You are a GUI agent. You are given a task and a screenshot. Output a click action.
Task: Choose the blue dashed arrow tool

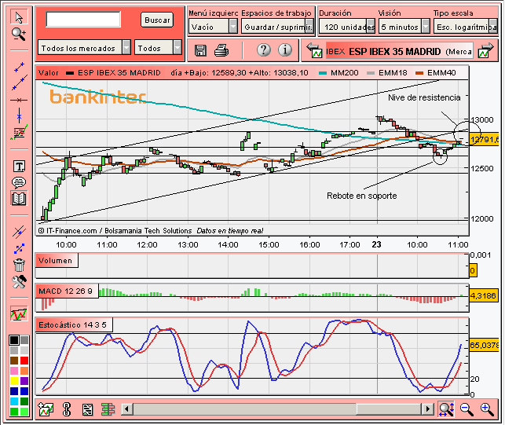click(x=19, y=248)
